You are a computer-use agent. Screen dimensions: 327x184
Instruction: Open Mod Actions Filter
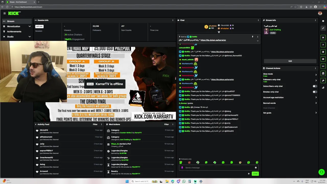(x=166, y=124)
